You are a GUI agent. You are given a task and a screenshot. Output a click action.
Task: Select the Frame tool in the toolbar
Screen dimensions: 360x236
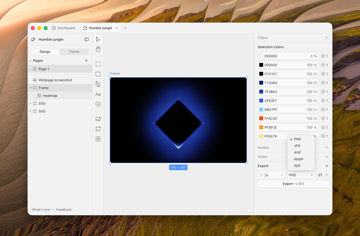[x=98, y=64]
